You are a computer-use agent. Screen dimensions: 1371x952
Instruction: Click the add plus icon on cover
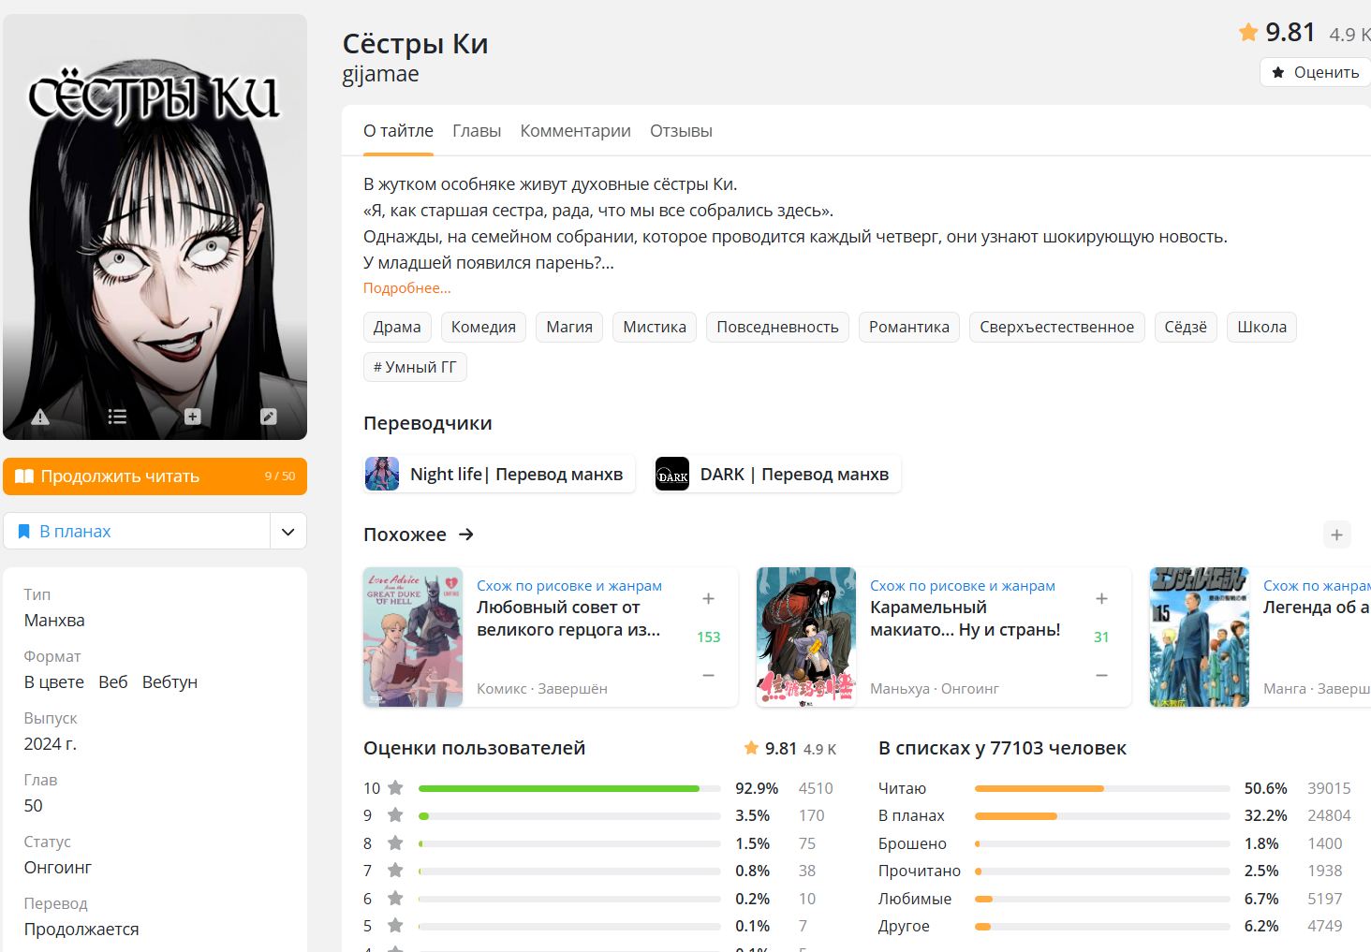click(x=193, y=417)
